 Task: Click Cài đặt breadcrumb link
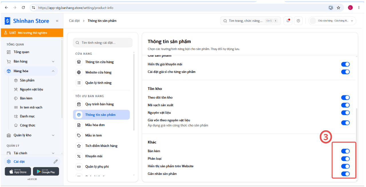(x=74, y=21)
